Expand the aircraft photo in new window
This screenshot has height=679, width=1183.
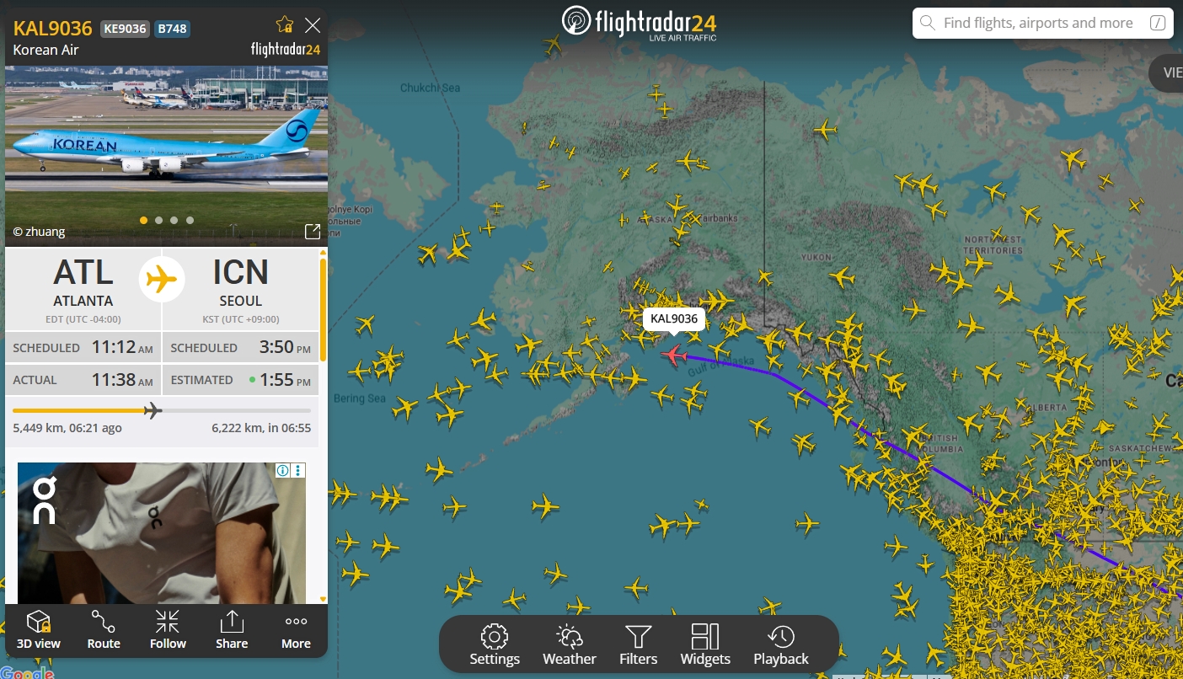pyautogui.click(x=312, y=231)
